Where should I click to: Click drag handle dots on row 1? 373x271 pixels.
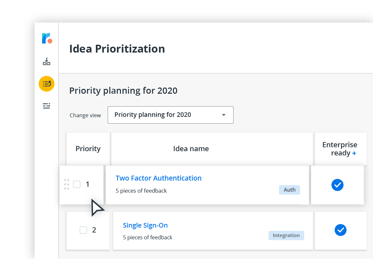click(67, 184)
